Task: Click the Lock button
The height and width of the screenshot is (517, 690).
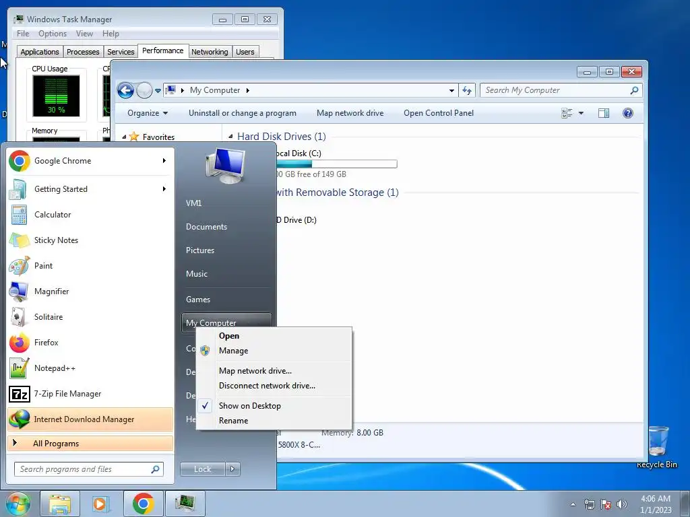Action: 202,469
